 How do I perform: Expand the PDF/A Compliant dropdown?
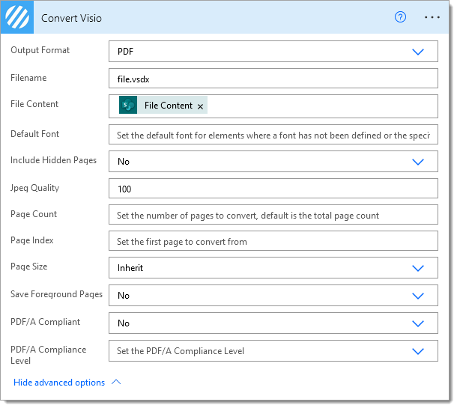[418, 323]
